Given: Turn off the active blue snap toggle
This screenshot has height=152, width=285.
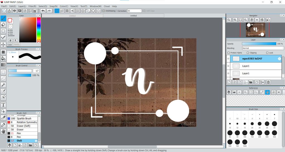Looking at the screenshot, I should [x=57, y=11].
